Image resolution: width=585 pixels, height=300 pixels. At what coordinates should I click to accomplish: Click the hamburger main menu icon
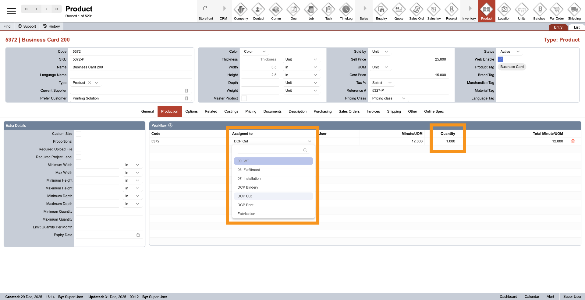point(11,11)
